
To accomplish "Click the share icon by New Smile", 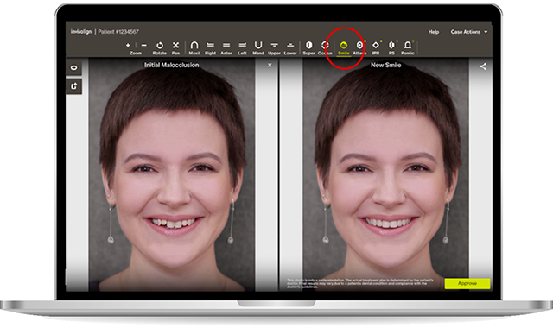I will point(483,66).
